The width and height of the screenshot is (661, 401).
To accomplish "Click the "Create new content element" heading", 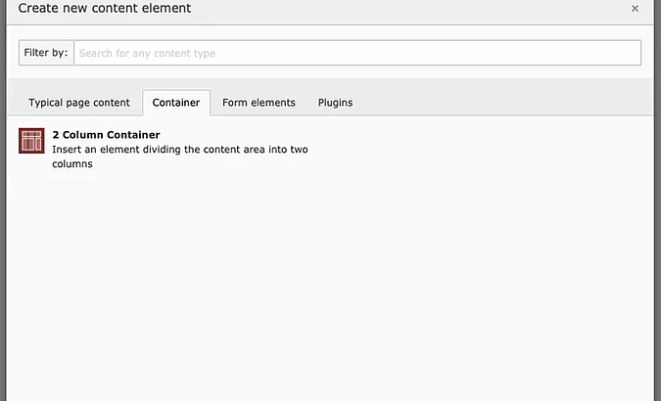I will coord(105,9).
